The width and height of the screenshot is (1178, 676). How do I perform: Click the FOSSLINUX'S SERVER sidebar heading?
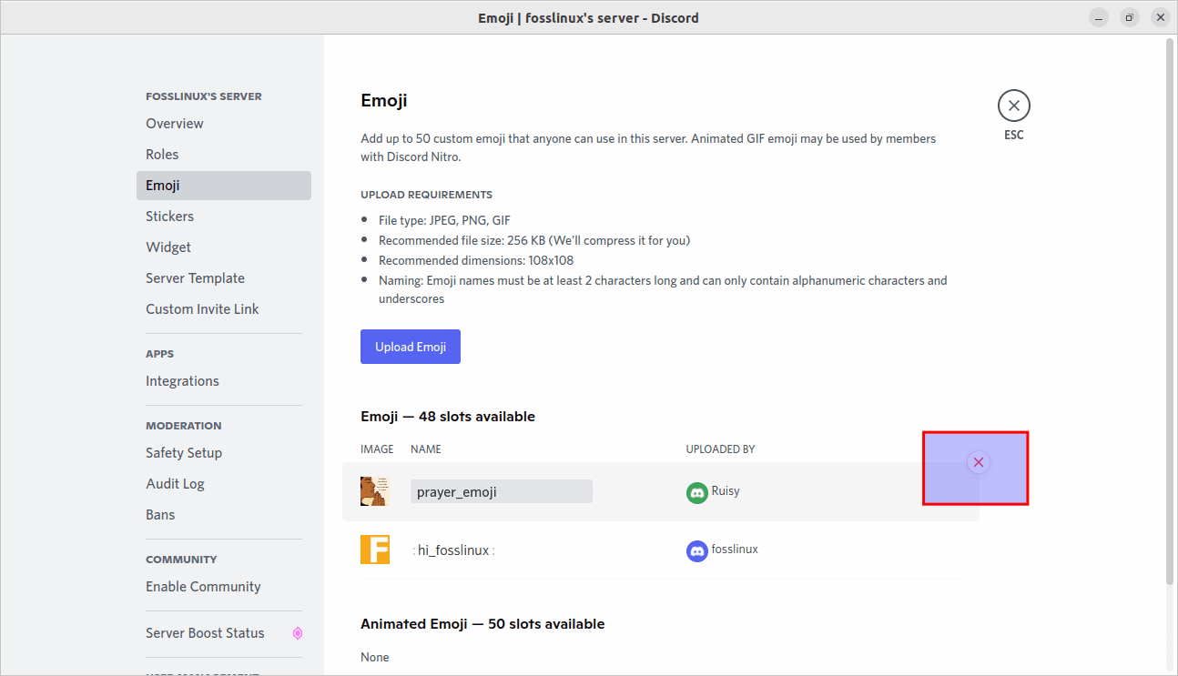(204, 96)
